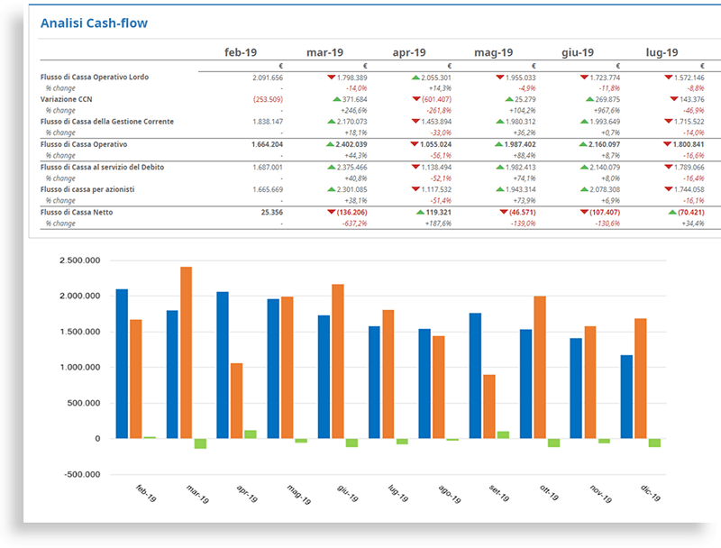Viewport: 721px width, 548px height.
Task: Select the 1.838.147 value cell
Action: pyautogui.click(x=268, y=122)
